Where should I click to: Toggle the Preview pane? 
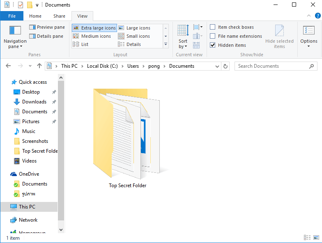click(x=47, y=27)
